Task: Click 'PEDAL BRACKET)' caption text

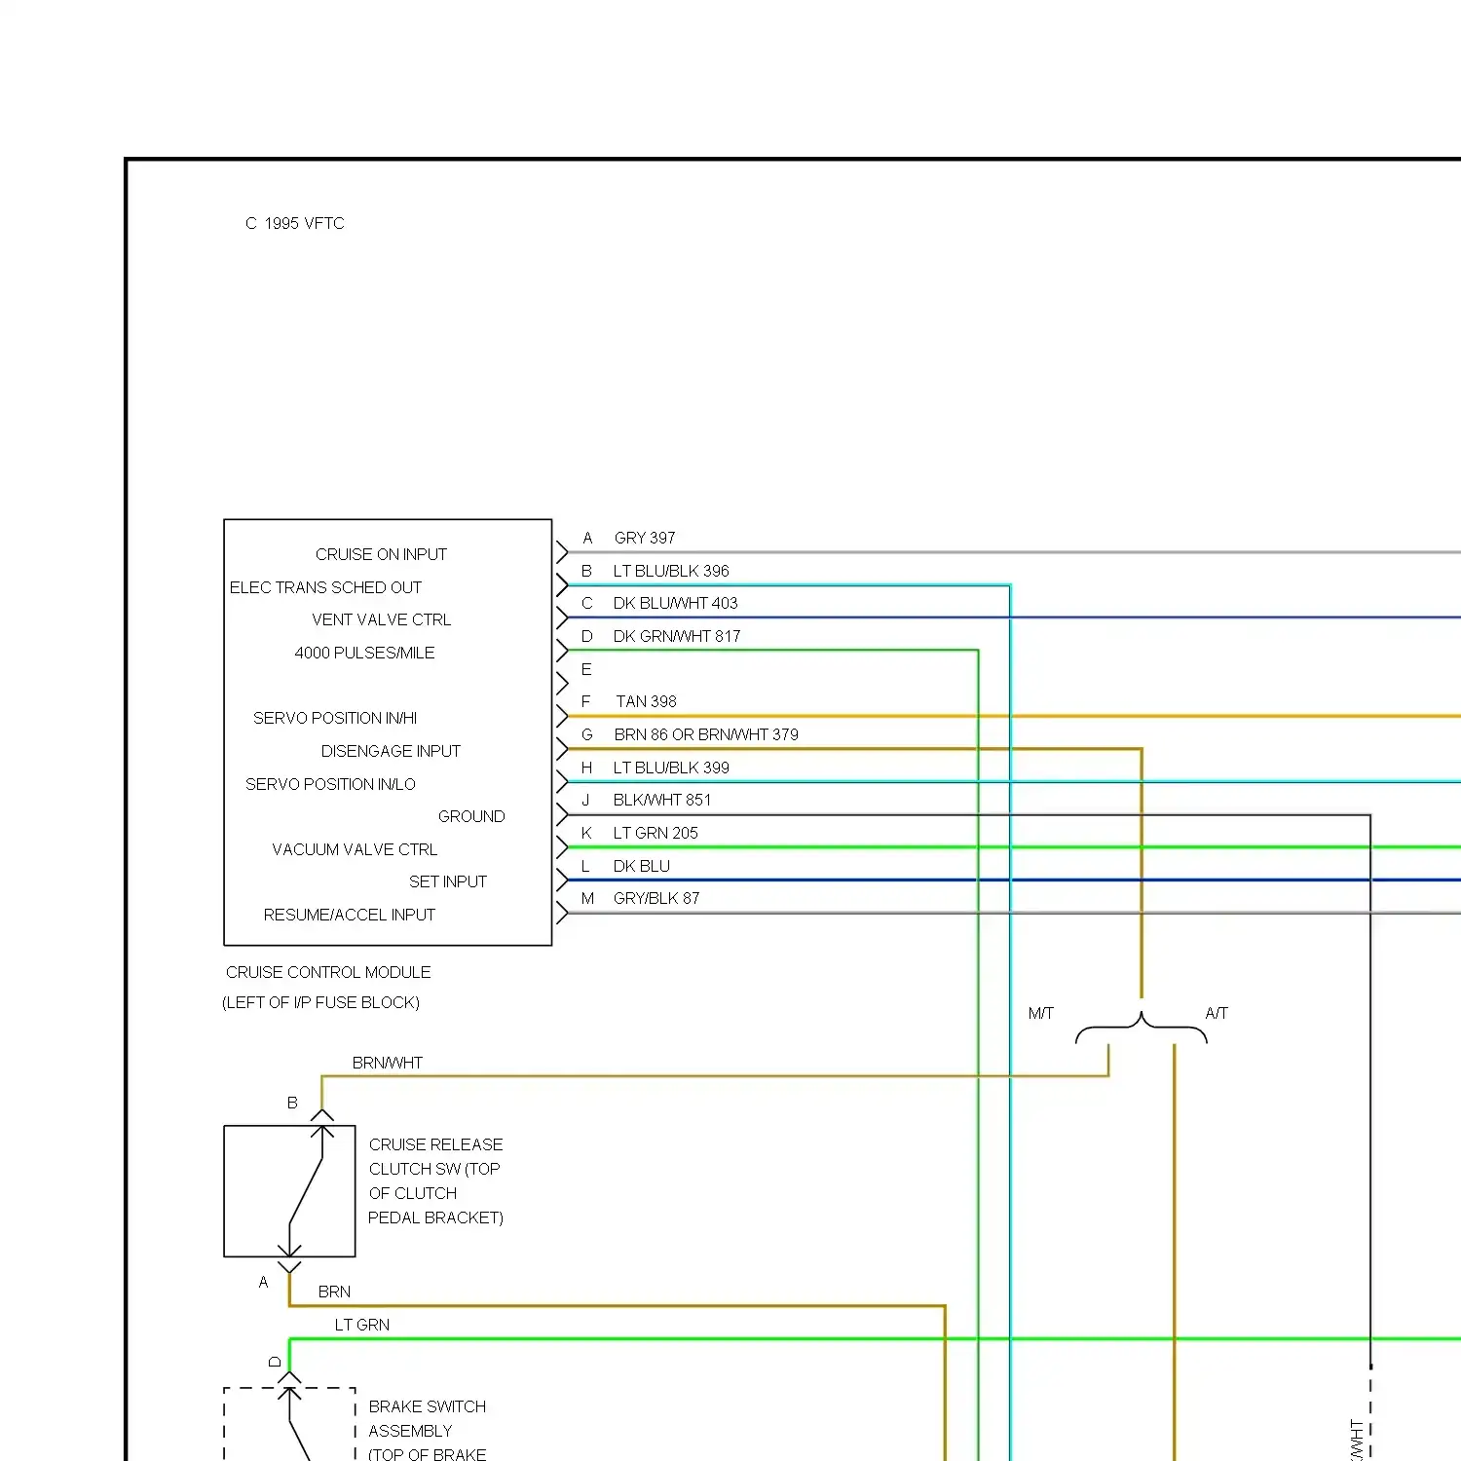Action: coord(435,1217)
